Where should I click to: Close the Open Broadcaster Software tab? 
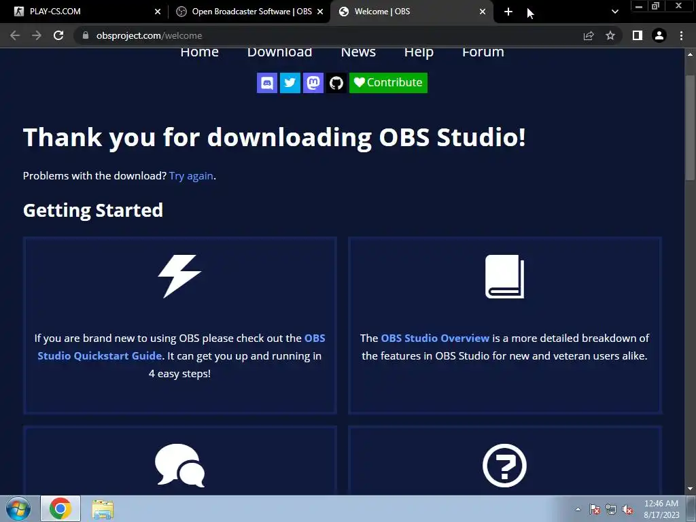(320, 12)
